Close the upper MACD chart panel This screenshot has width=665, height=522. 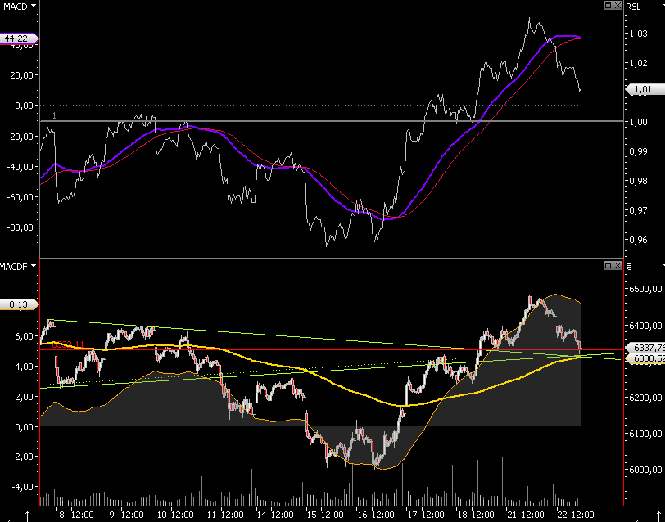coord(617,6)
